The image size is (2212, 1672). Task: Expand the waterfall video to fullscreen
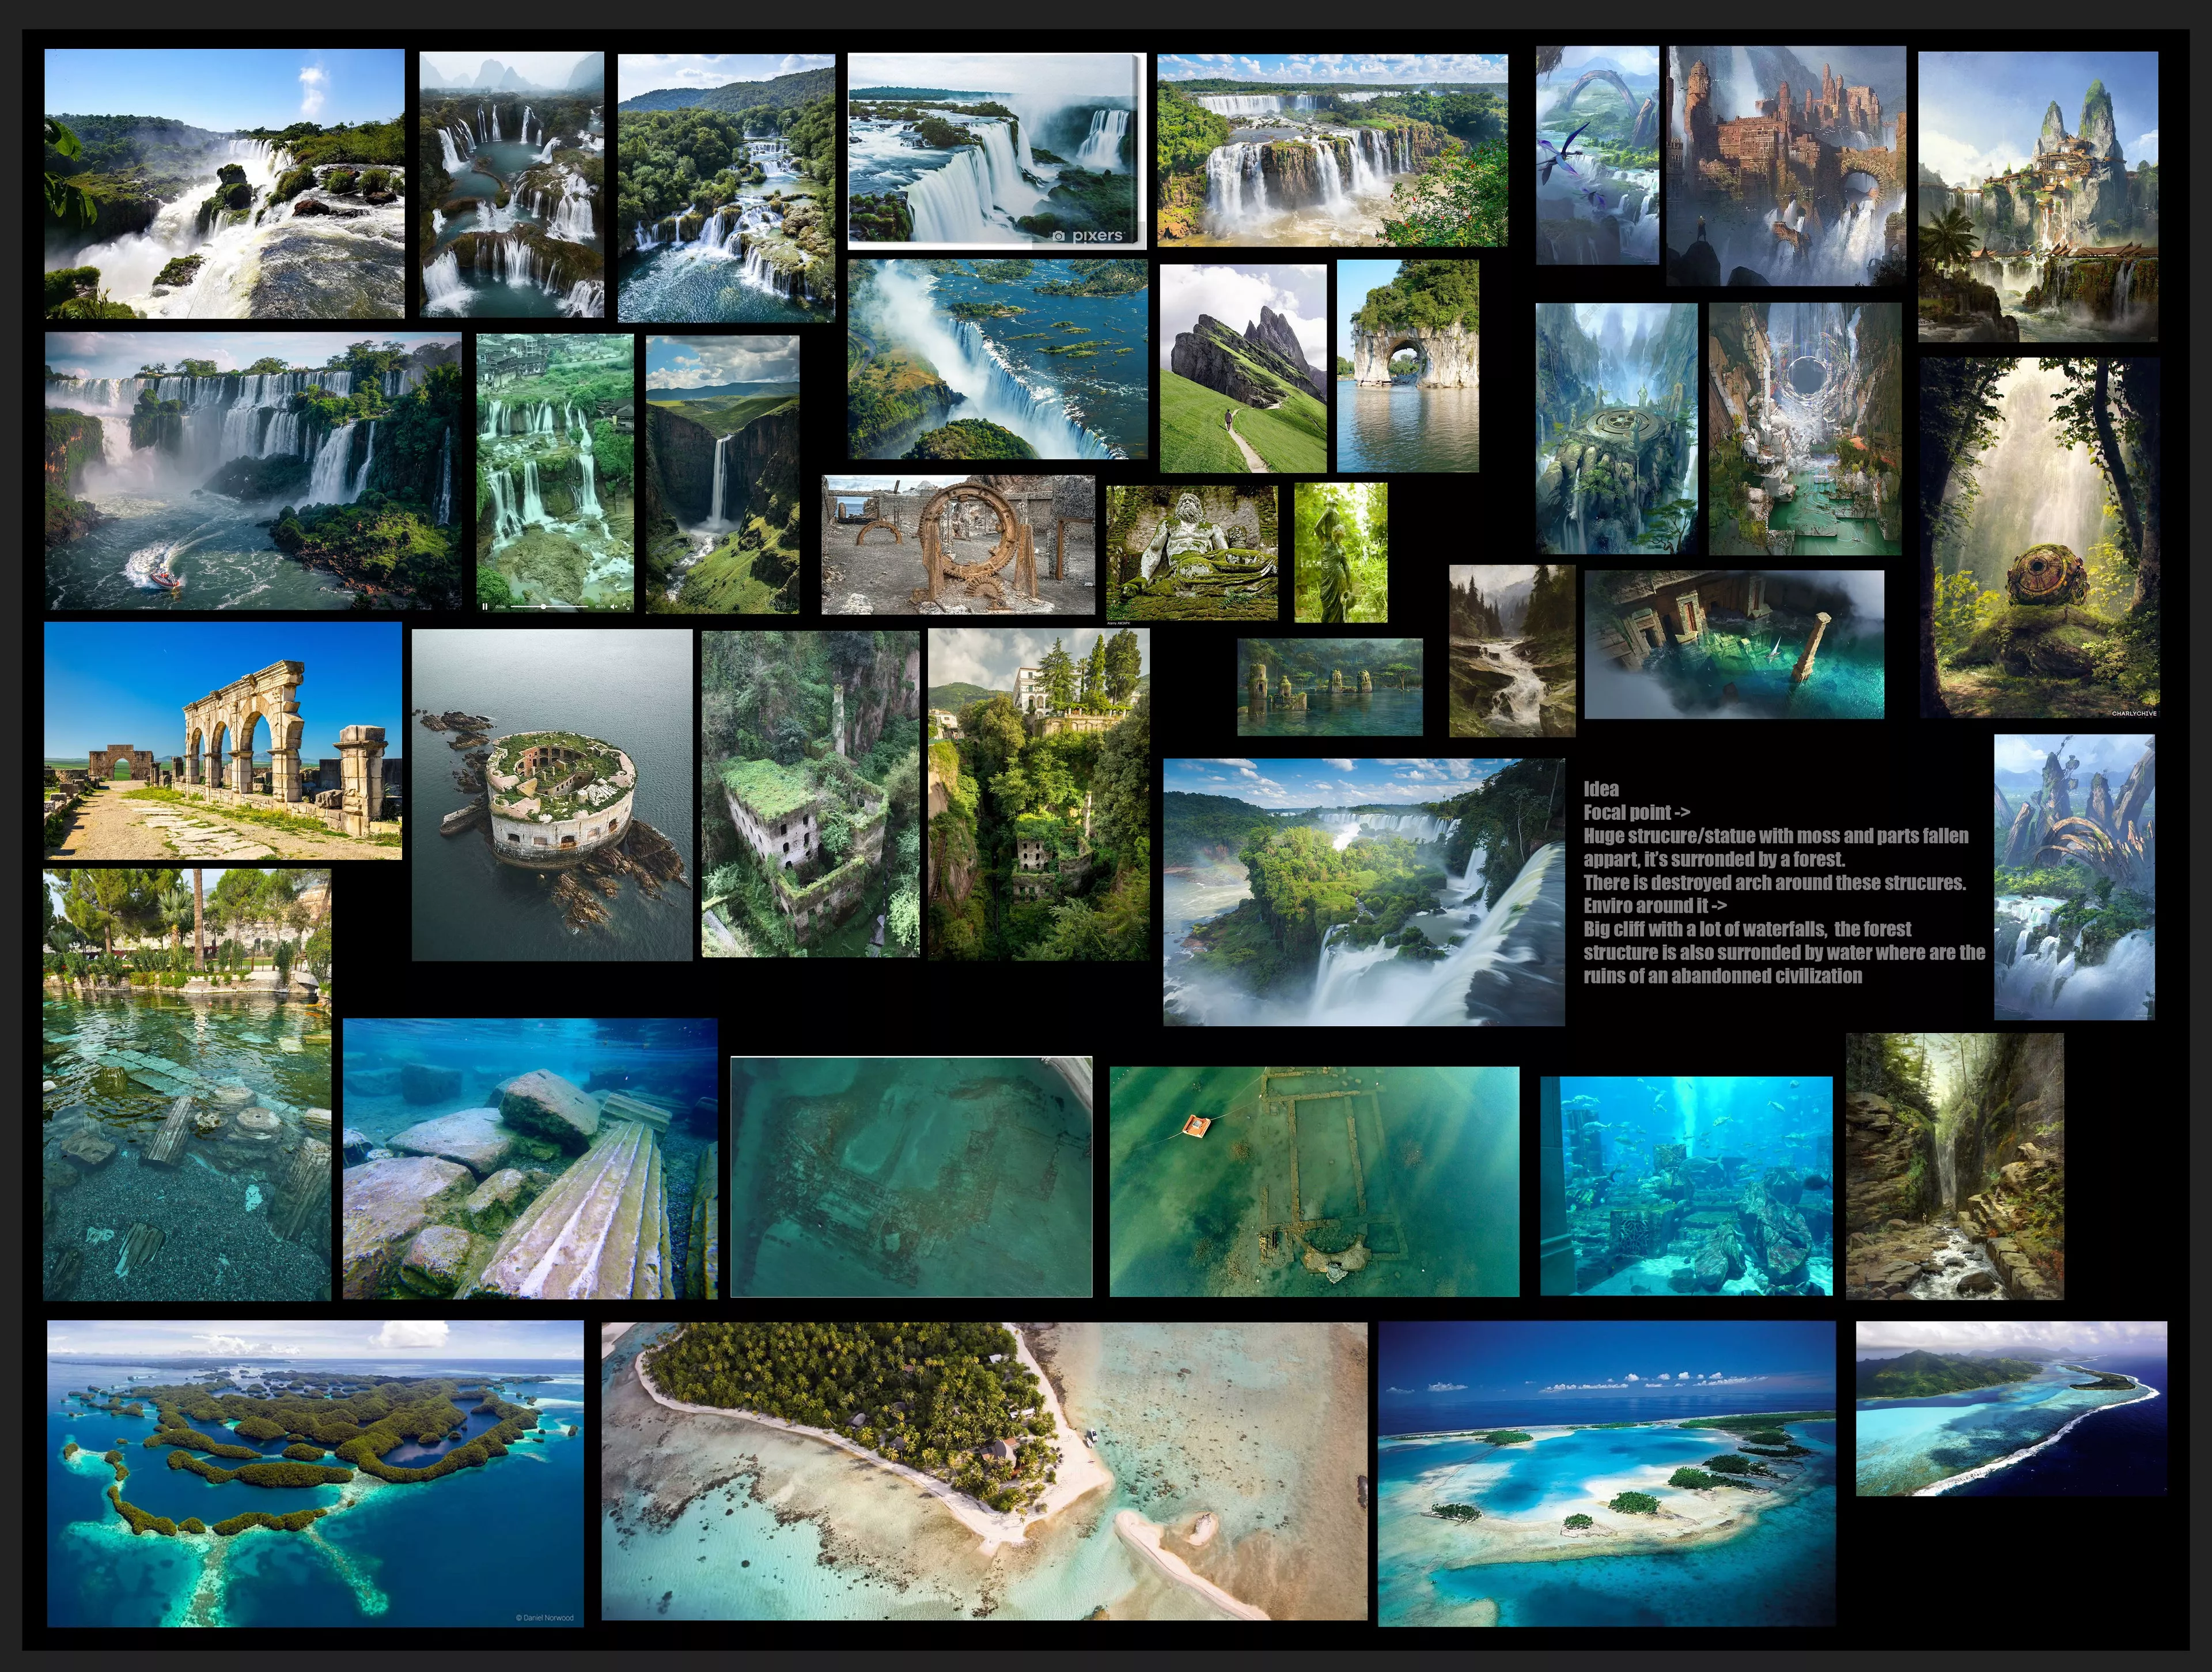coord(627,607)
